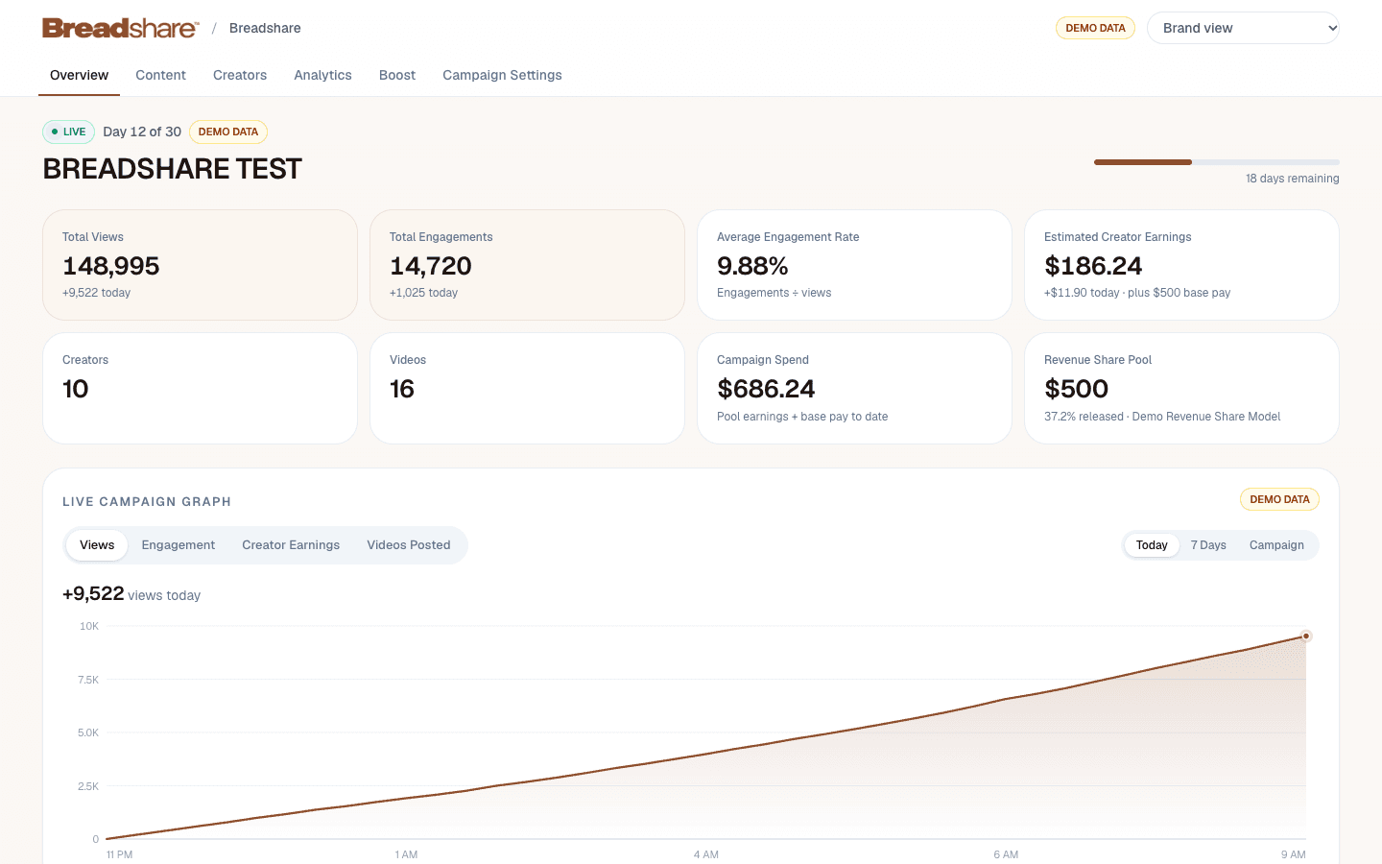Switch graph to Engagement metric
This screenshot has width=1382, height=864.
179,545
